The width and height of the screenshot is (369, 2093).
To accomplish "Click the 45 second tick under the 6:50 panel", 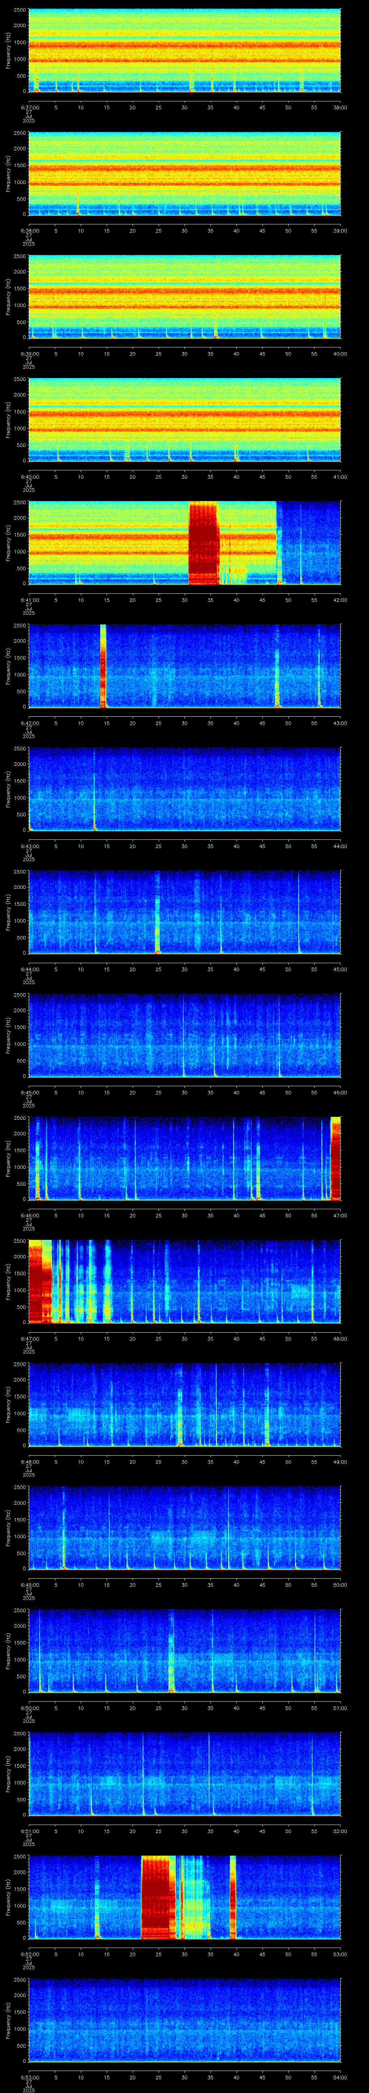I will (x=262, y=1708).
